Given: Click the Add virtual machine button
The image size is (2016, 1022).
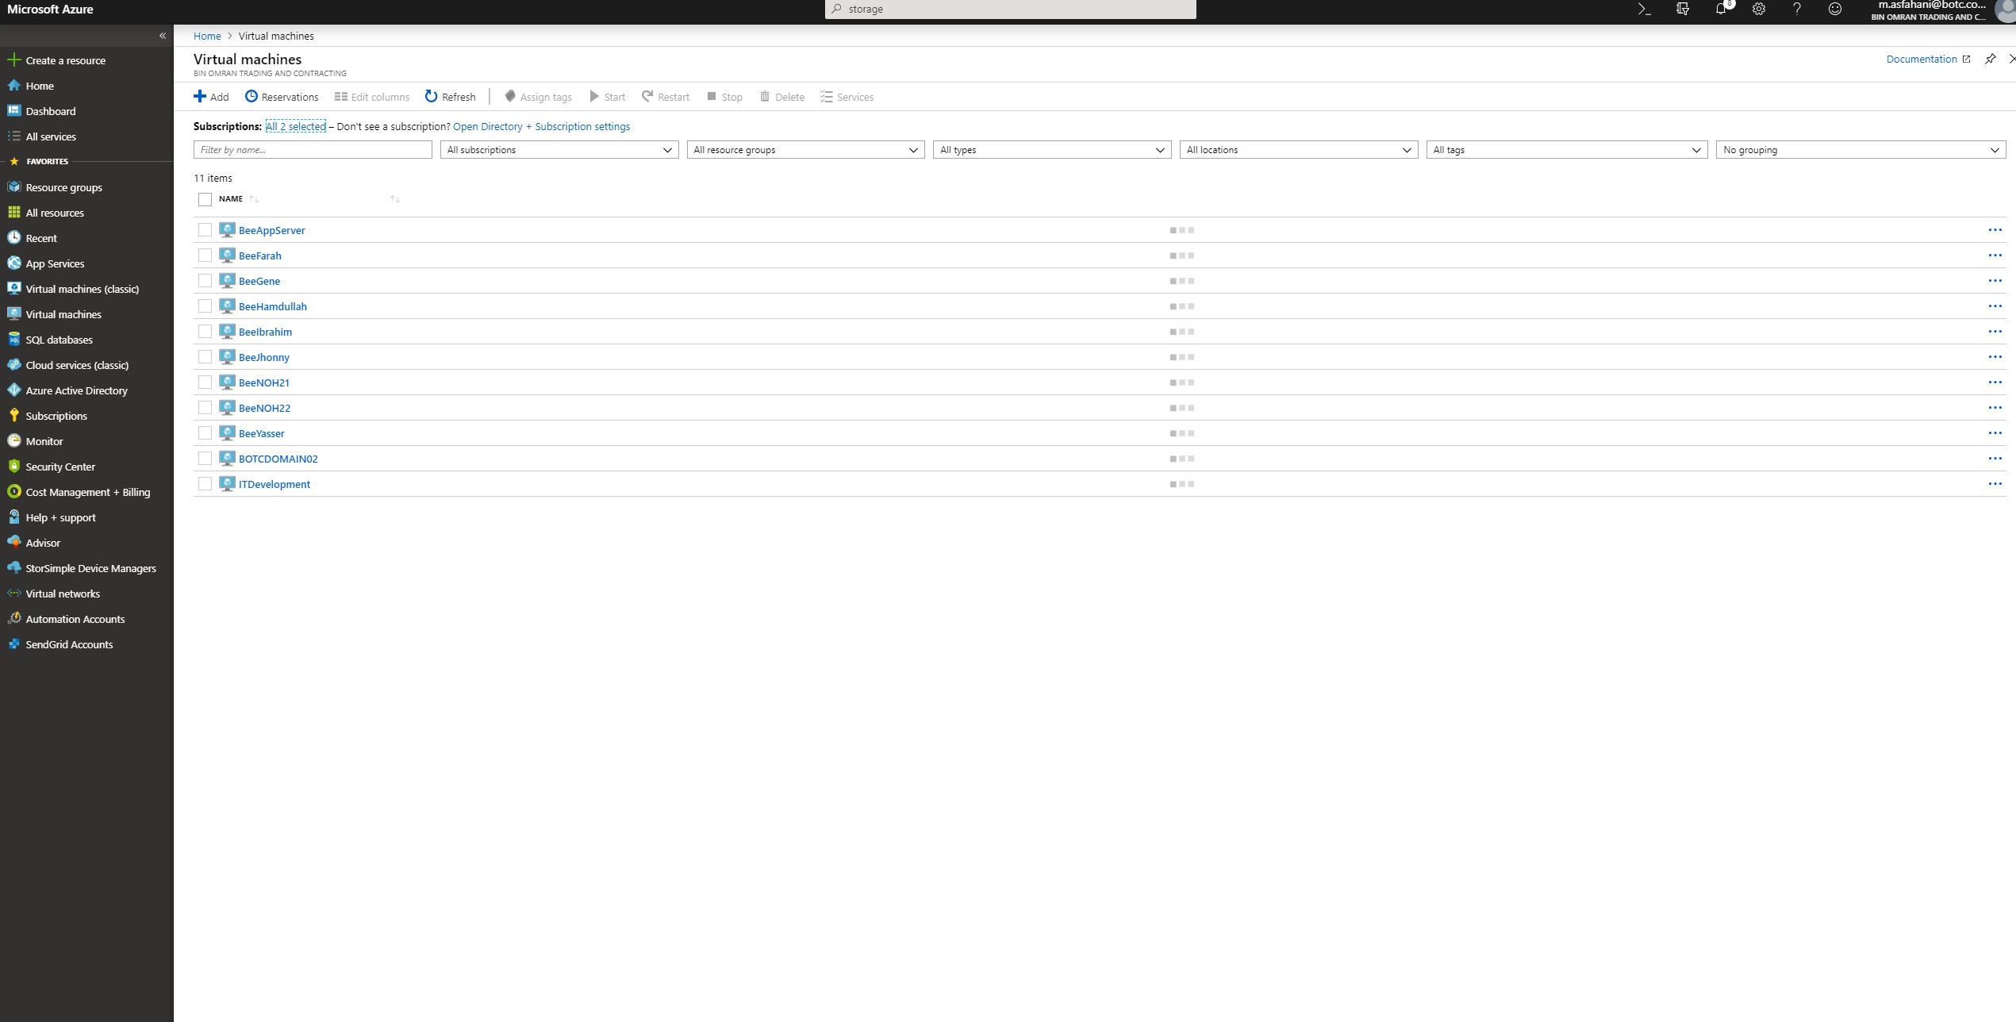Looking at the screenshot, I should tap(211, 97).
